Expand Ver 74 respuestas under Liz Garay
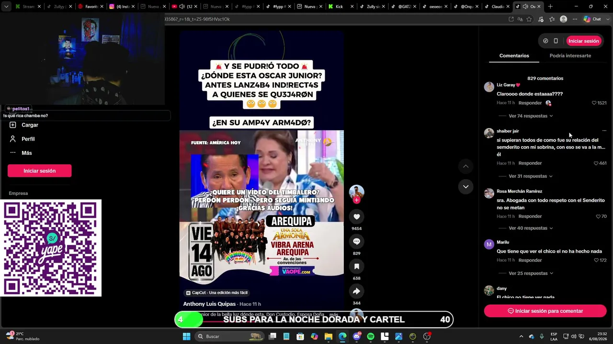 click(531, 116)
